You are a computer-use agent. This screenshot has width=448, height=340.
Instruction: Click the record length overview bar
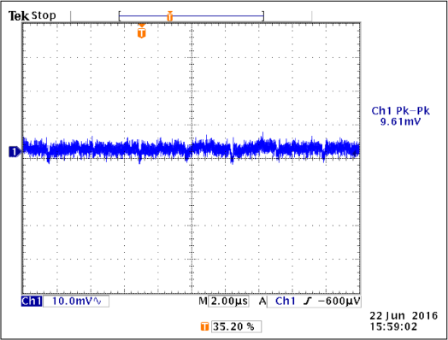click(192, 16)
